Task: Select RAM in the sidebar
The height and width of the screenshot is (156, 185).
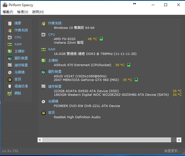Action: coord(18,44)
